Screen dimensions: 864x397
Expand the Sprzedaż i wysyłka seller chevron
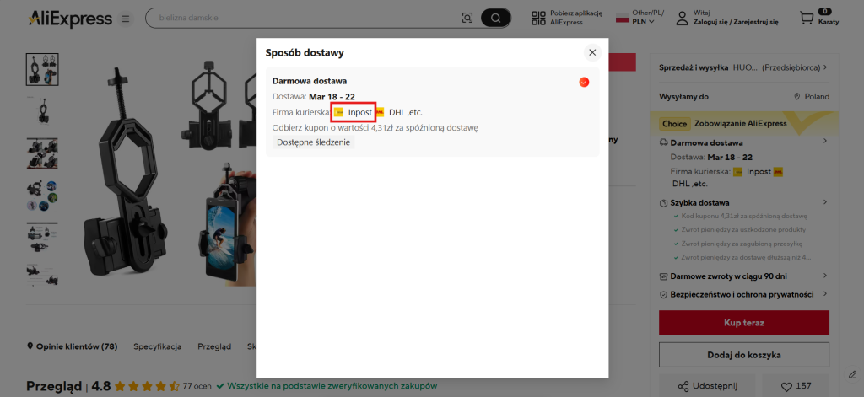point(825,67)
